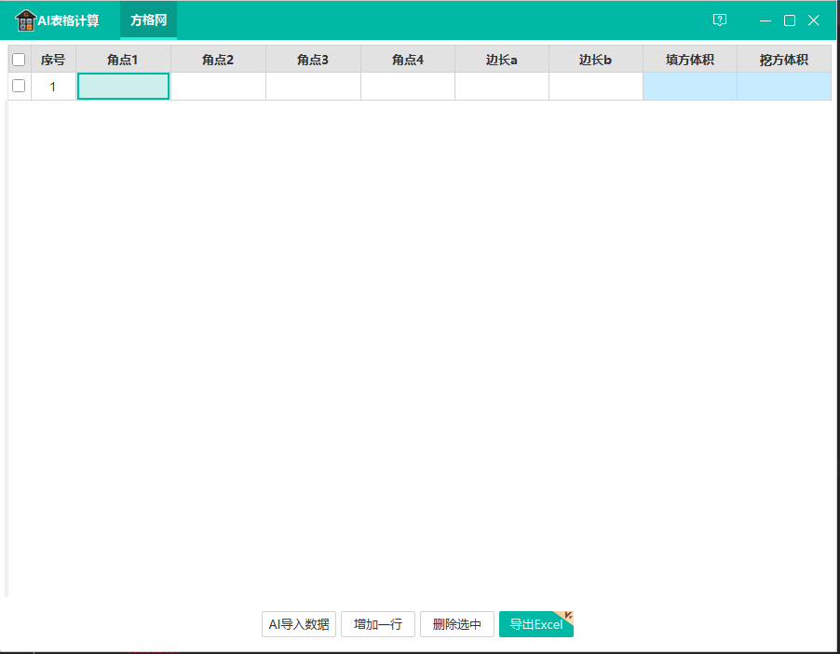Image resolution: width=840 pixels, height=654 pixels.
Task: Check the checkbox for row 1
Action: [x=19, y=87]
